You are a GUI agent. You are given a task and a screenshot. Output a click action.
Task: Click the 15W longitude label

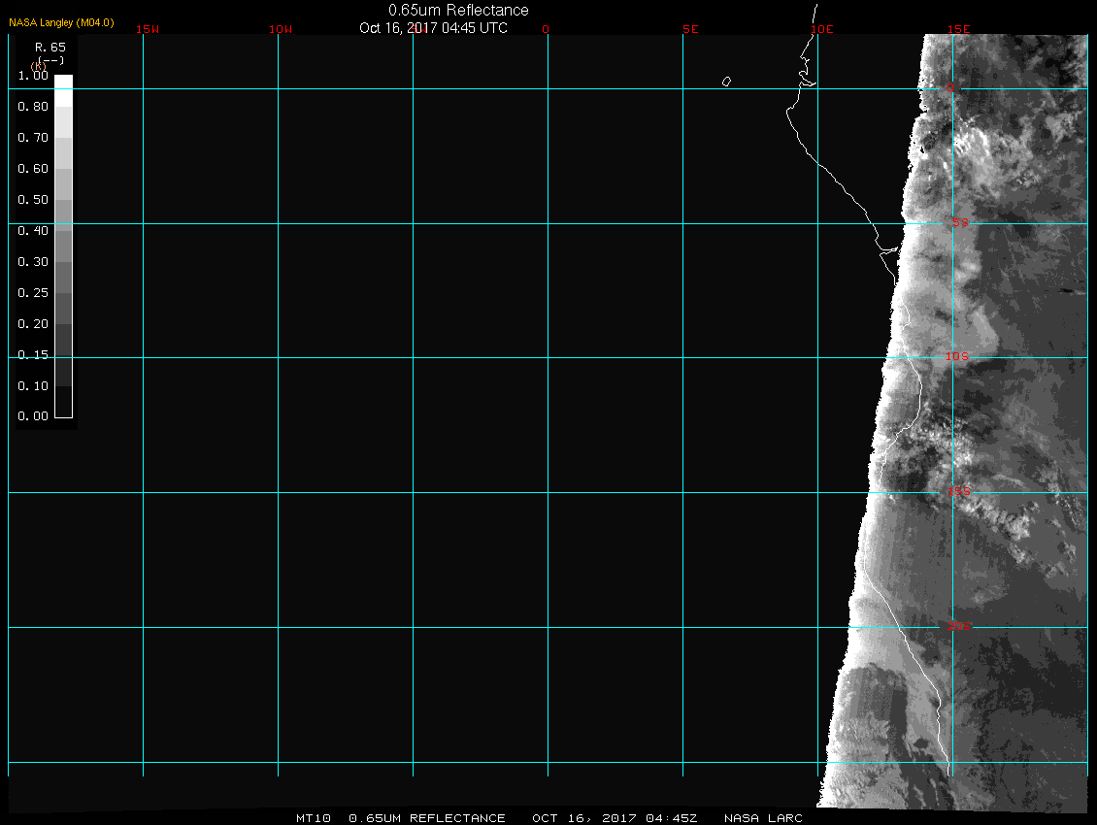click(148, 29)
